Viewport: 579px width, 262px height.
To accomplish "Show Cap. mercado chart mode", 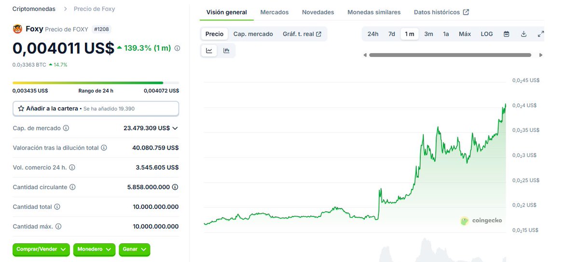I will tap(253, 34).
